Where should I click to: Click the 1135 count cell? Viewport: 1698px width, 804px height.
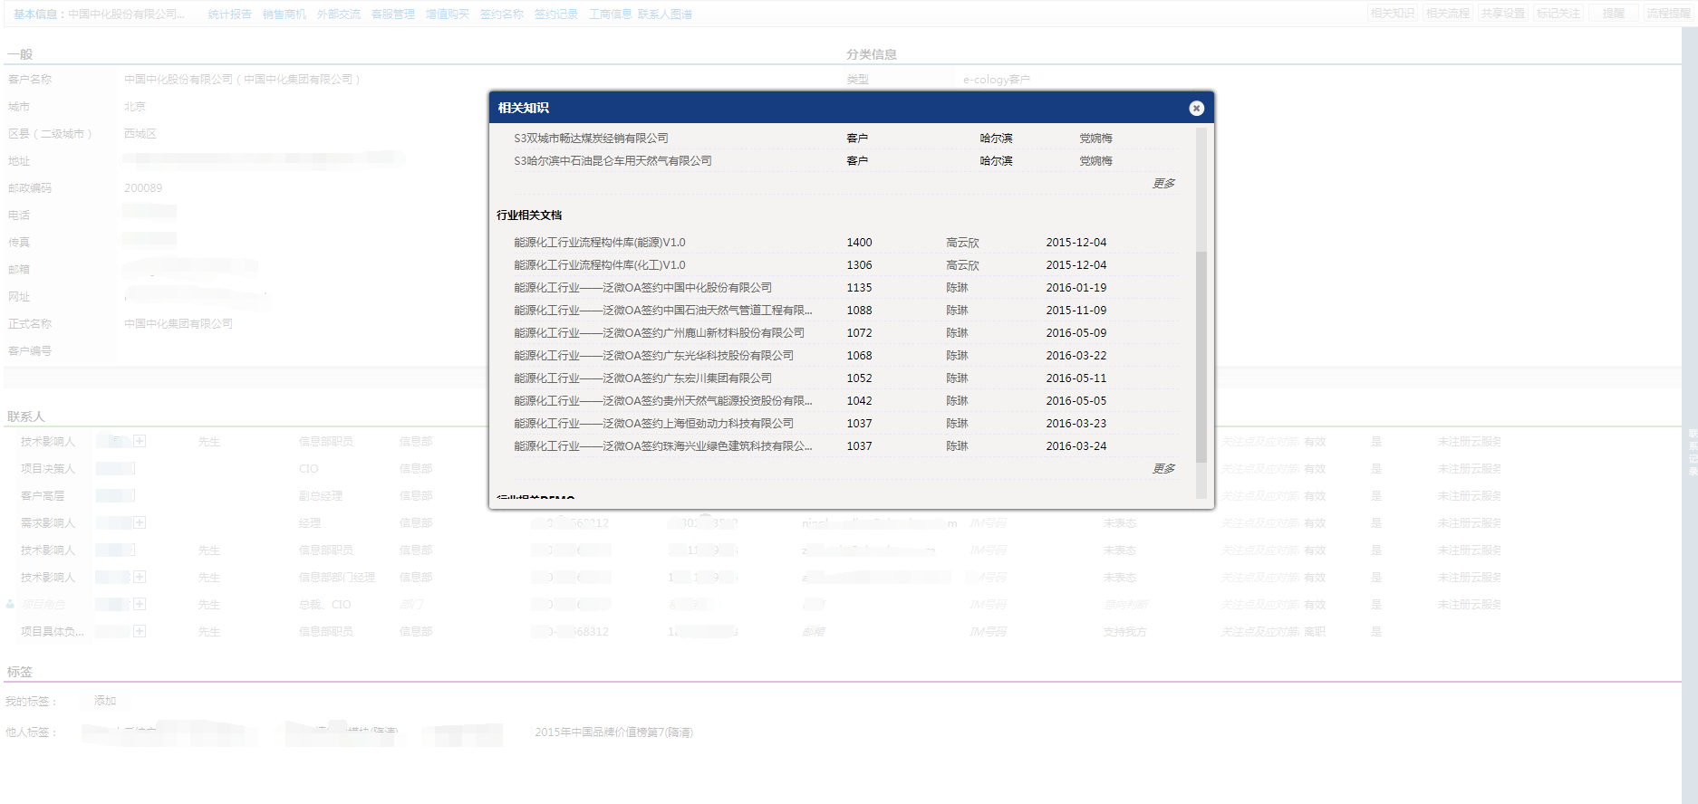point(859,288)
